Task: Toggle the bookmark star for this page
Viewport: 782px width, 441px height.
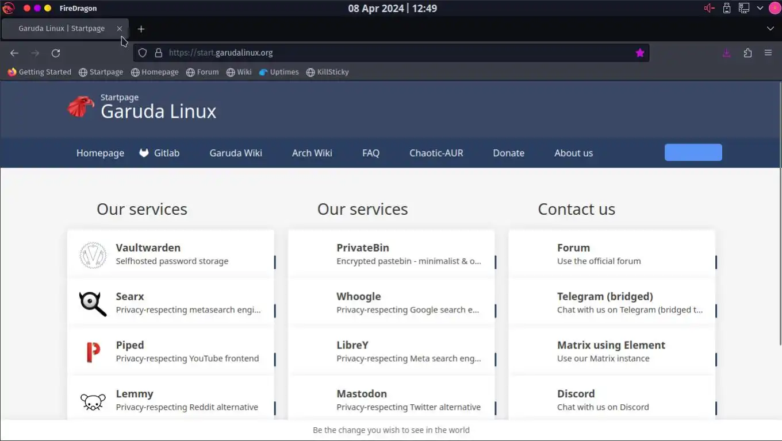Action: (x=640, y=53)
